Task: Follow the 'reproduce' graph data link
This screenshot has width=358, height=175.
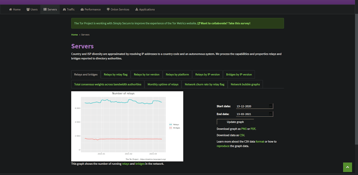Action: (x=223, y=146)
